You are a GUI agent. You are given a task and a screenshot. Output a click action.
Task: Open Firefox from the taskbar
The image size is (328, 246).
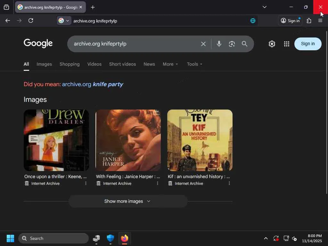(x=125, y=238)
